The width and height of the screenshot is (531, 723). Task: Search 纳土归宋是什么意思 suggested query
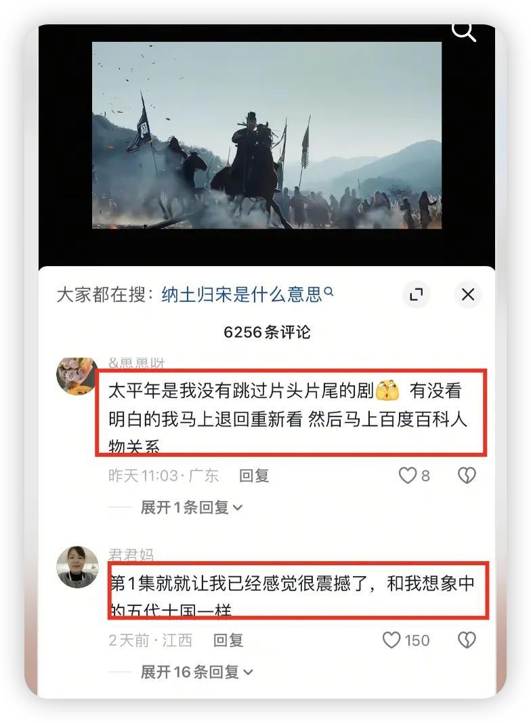[242, 294]
